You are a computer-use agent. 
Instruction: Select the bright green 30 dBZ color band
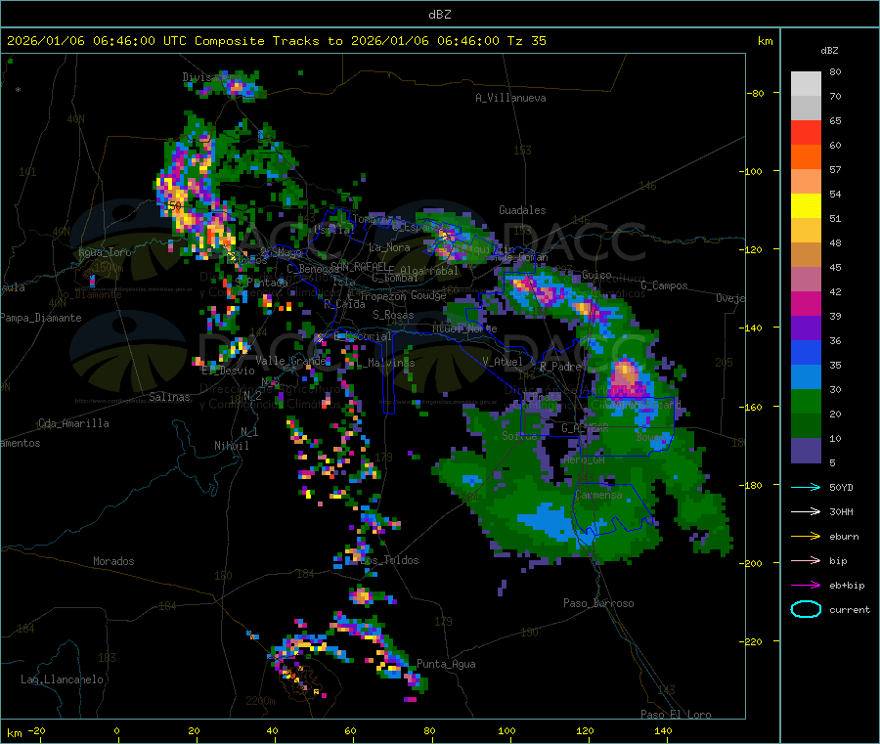pyautogui.click(x=806, y=402)
